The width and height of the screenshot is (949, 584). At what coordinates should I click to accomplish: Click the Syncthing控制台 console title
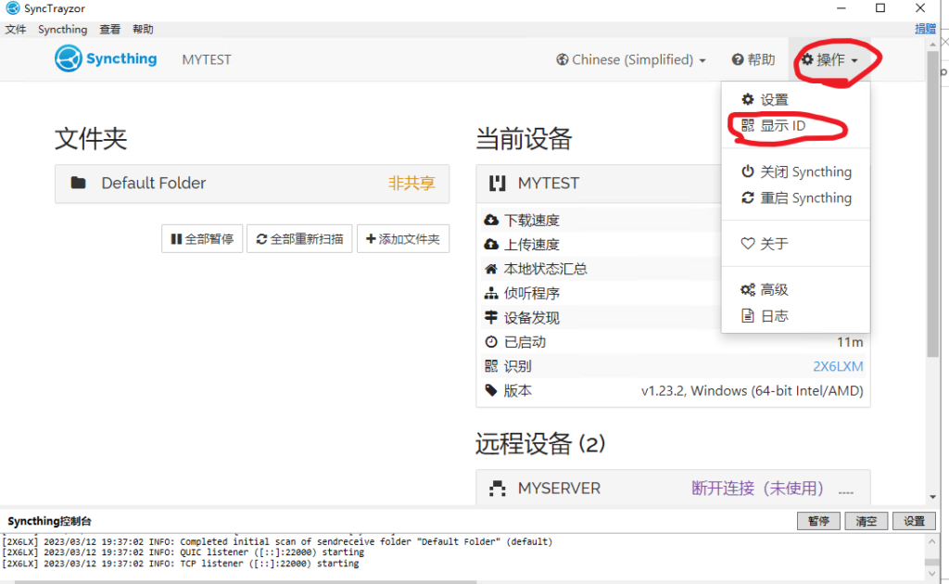[50, 521]
